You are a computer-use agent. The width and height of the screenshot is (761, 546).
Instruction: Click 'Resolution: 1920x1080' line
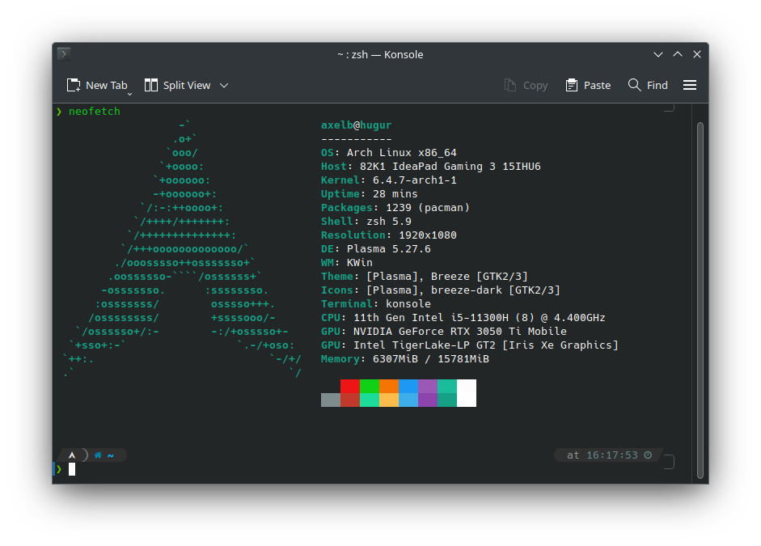[389, 235]
